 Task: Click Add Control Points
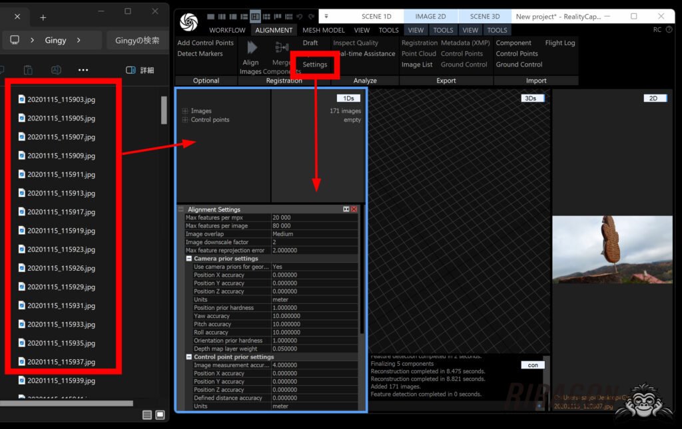point(204,43)
